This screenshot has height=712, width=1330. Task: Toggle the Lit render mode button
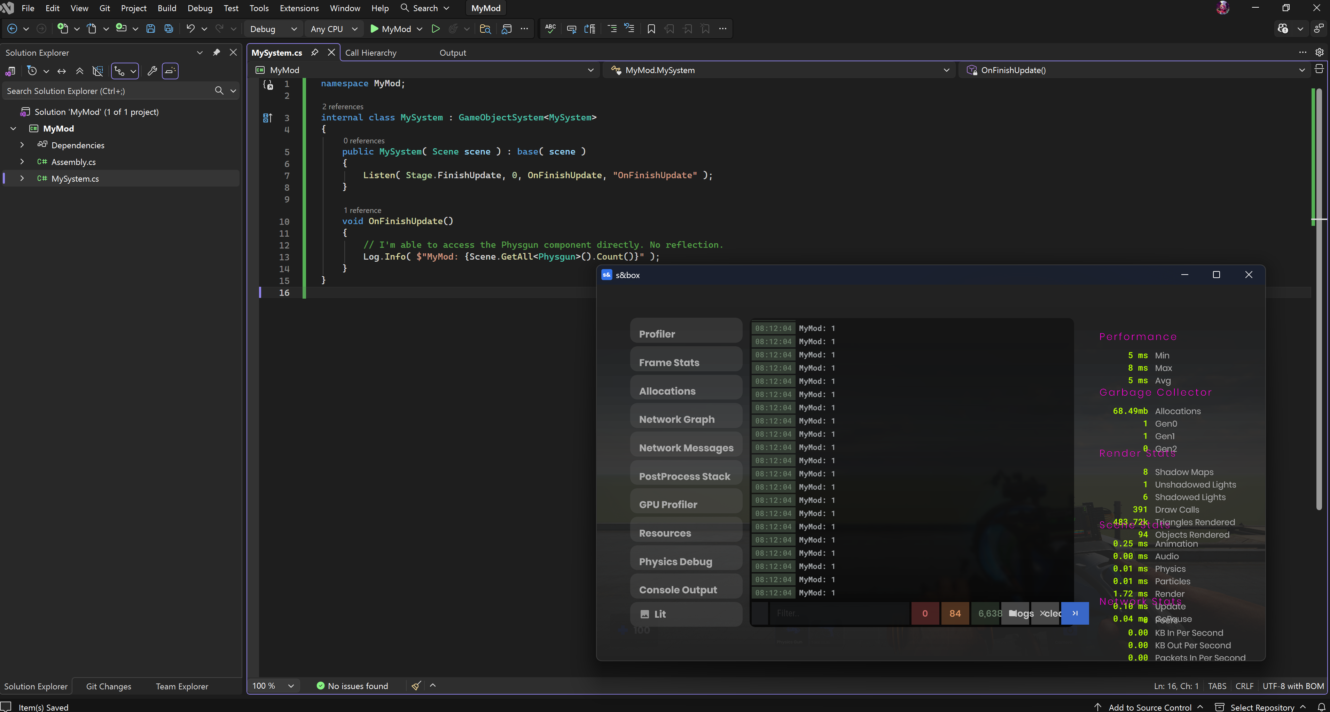686,614
